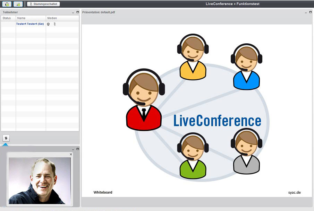This screenshot has width=314, height=211.
Task: Click the webcam video thumbnail
Action: 40,181
